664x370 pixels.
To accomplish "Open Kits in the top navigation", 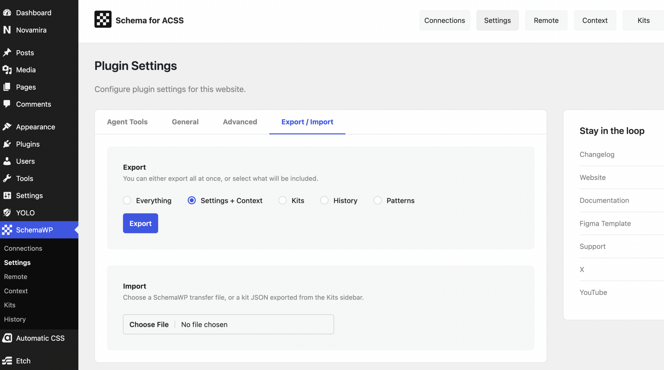I will 644,20.
